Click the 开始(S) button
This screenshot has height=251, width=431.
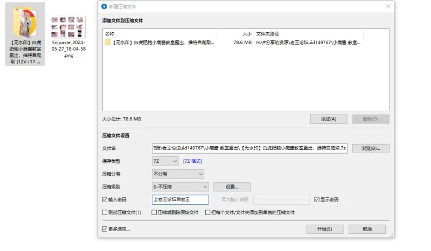tap(325, 229)
